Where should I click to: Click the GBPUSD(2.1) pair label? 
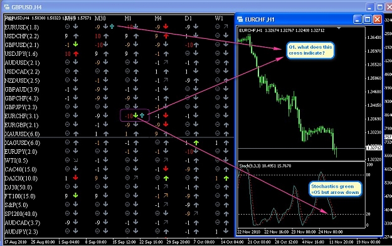coord(22,45)
